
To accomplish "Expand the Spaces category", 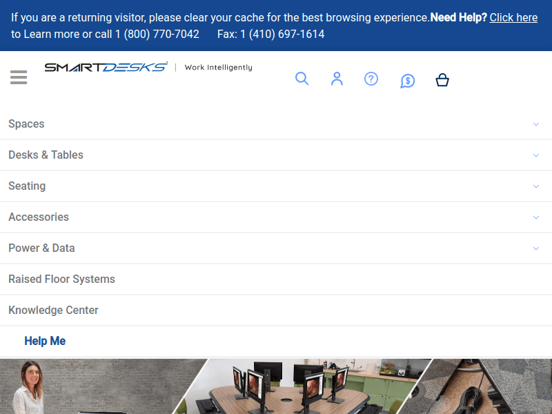I will click(26, 124).
